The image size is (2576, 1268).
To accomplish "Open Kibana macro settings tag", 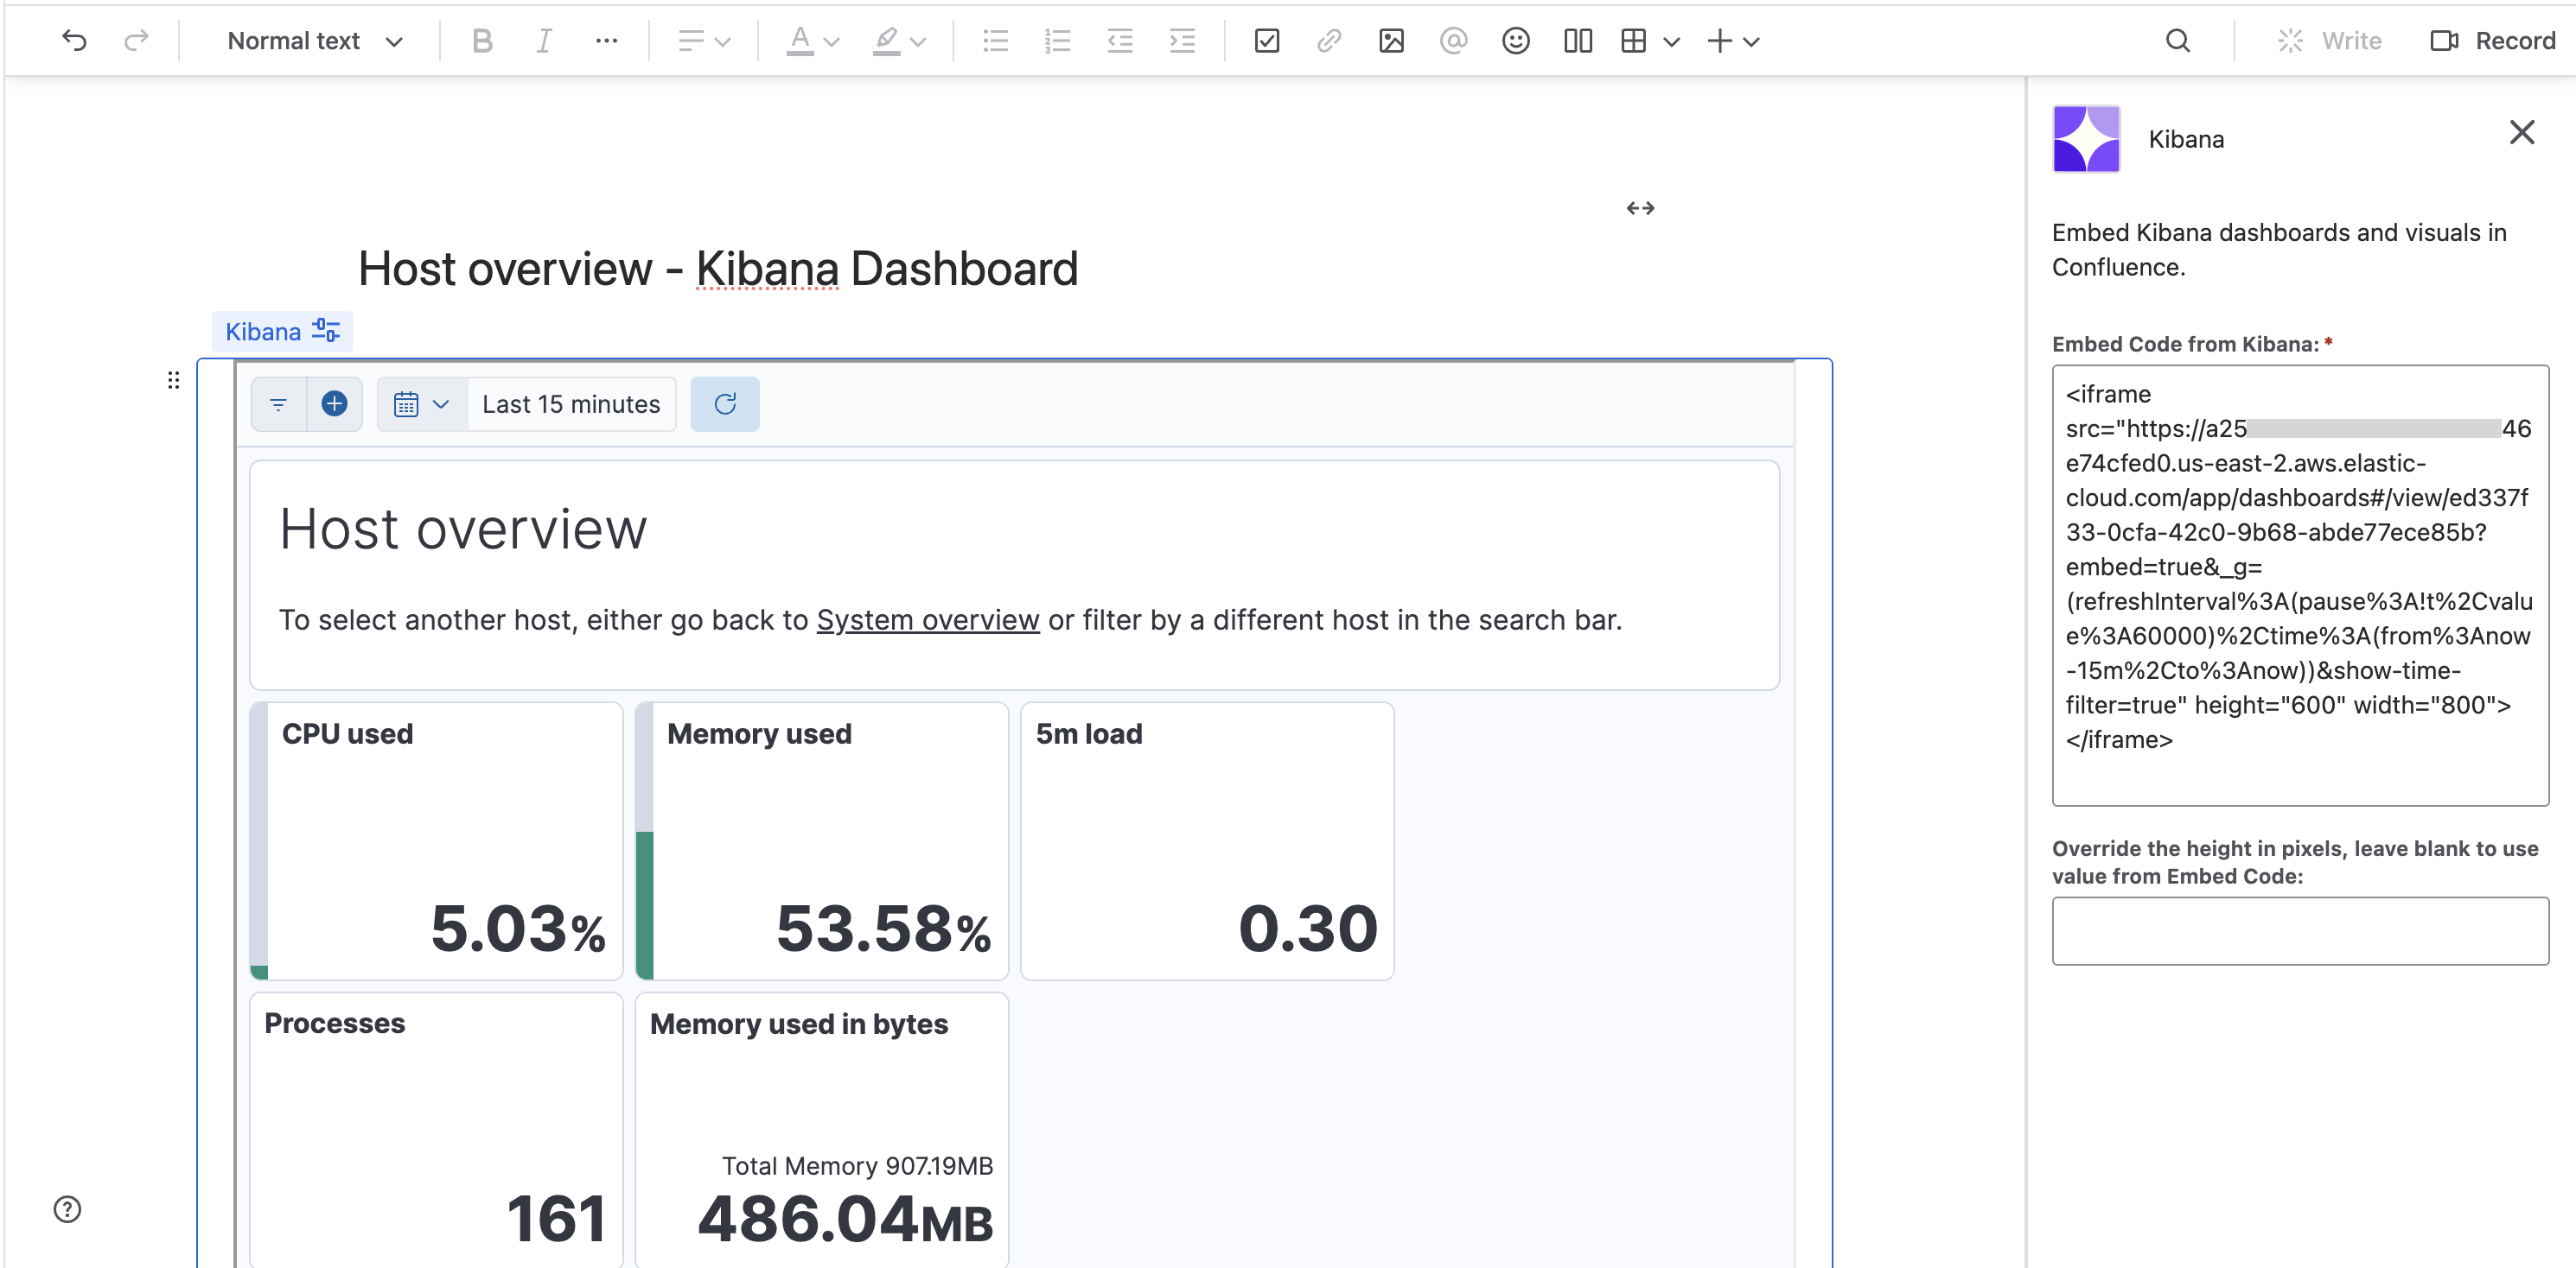I will [x=282, y=332].
